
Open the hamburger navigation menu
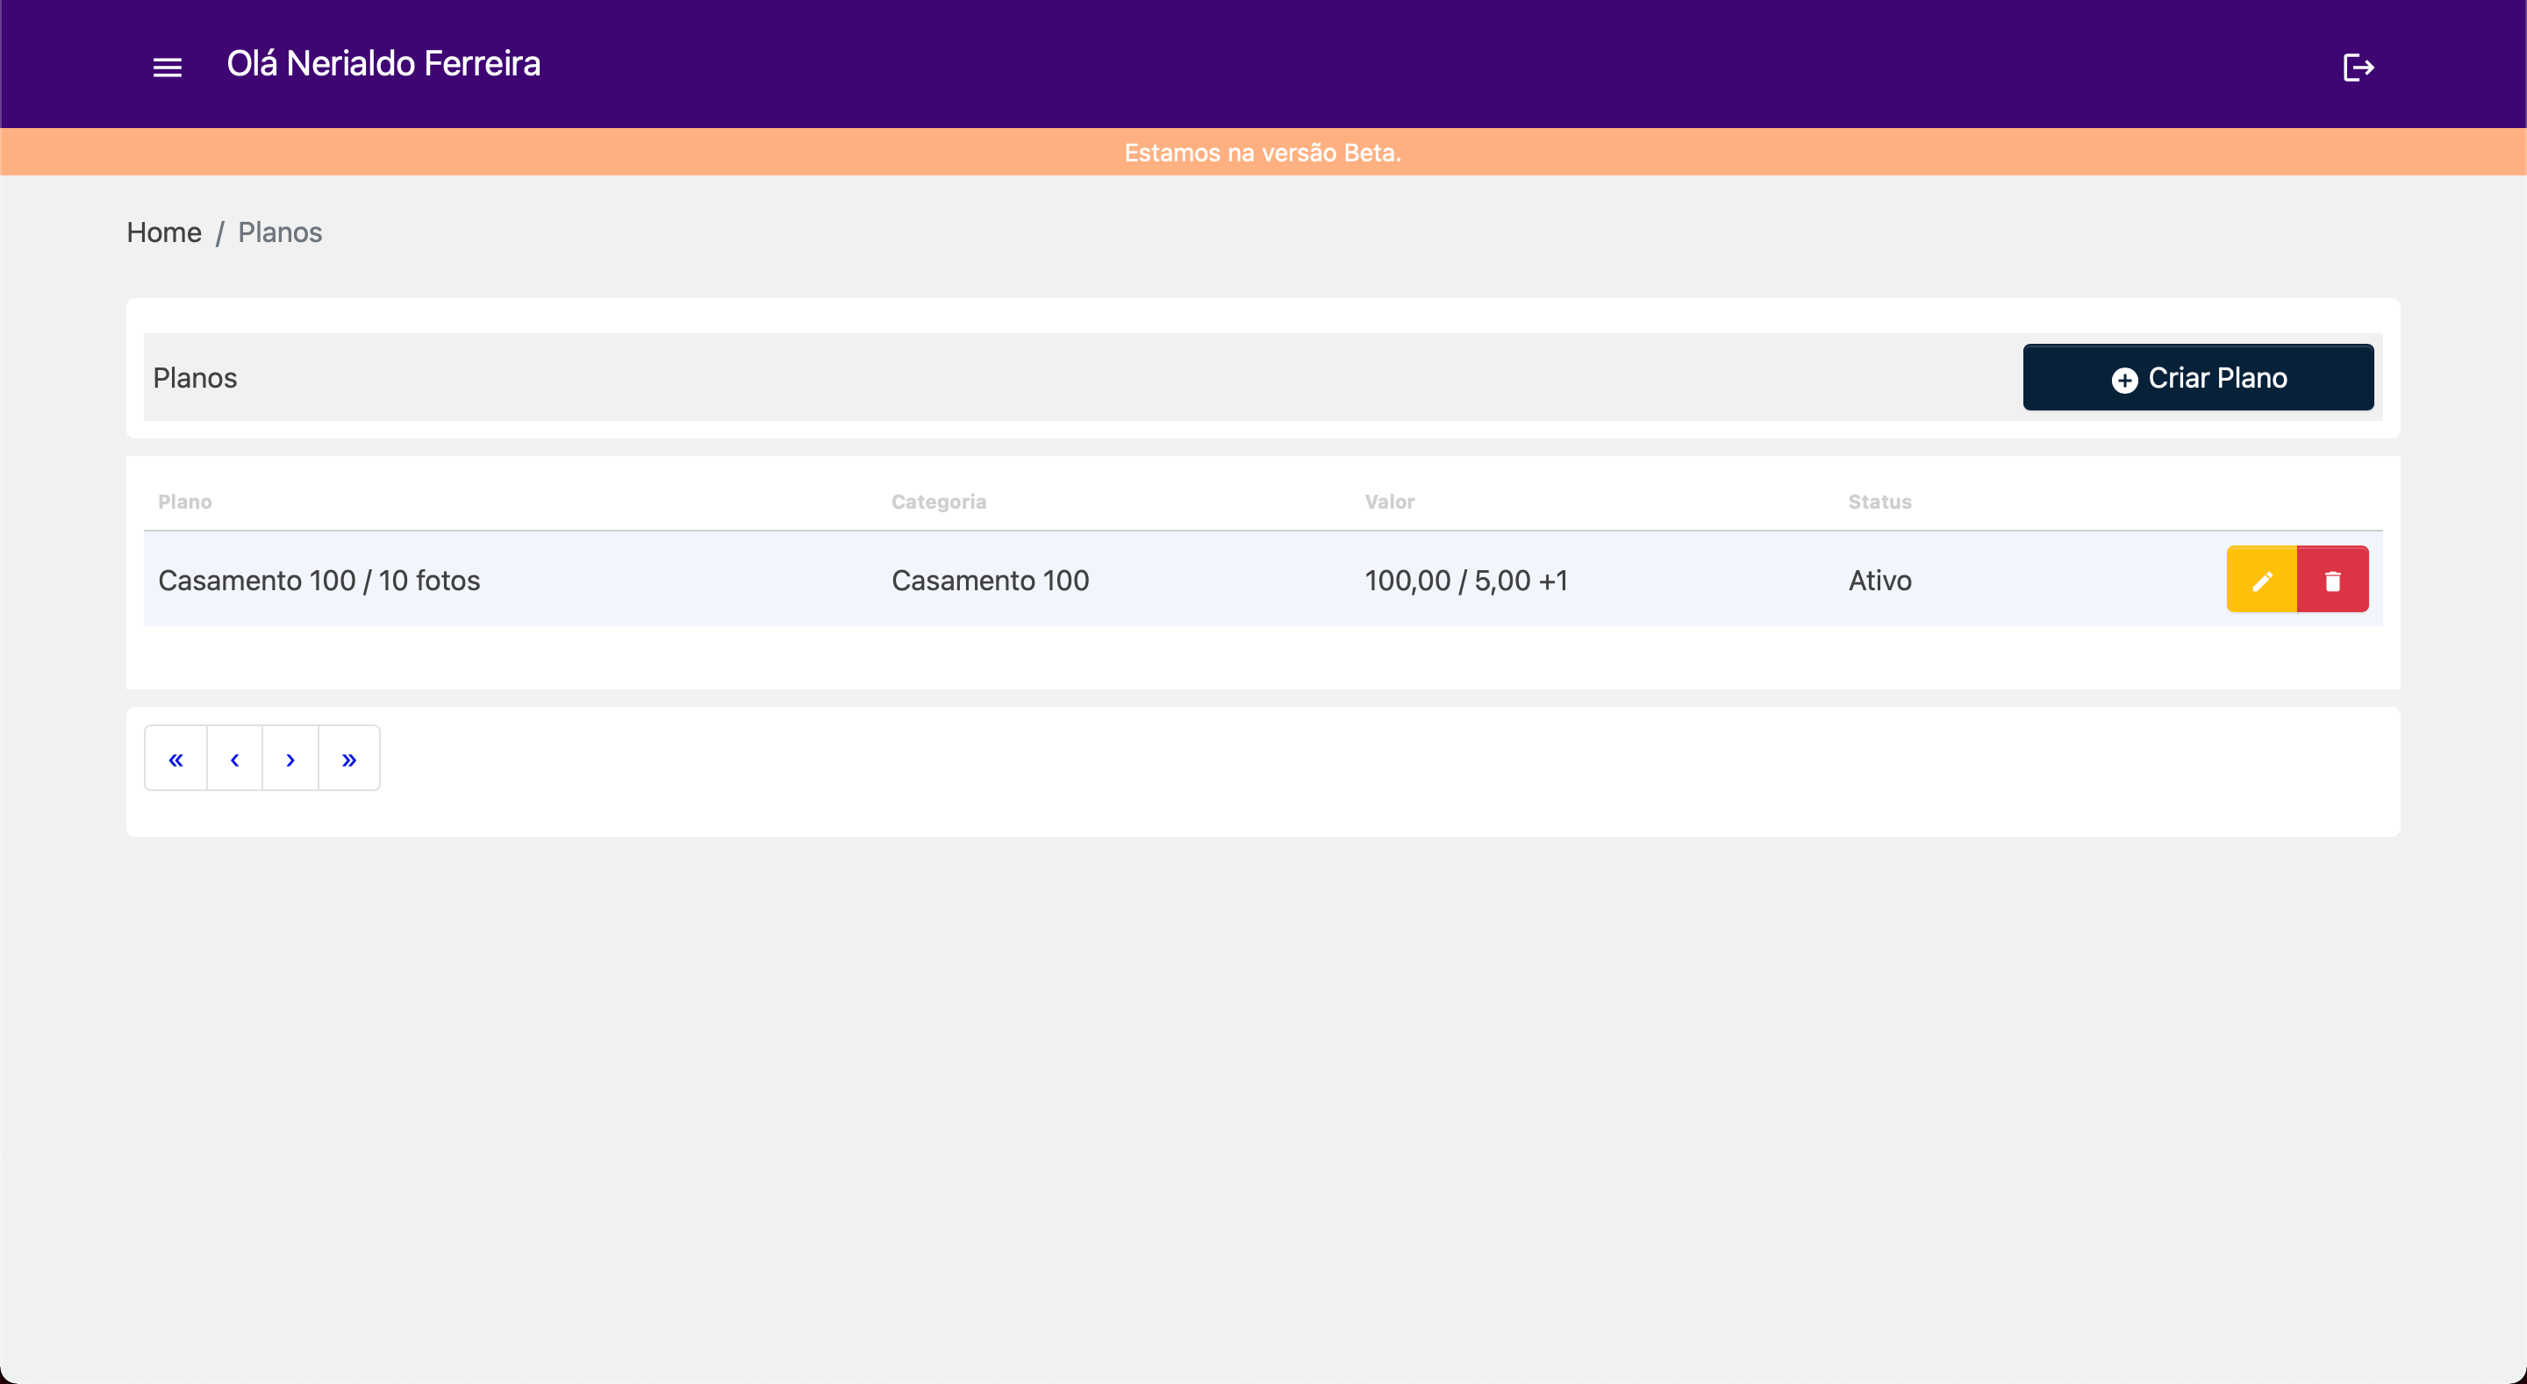point(168,67)
